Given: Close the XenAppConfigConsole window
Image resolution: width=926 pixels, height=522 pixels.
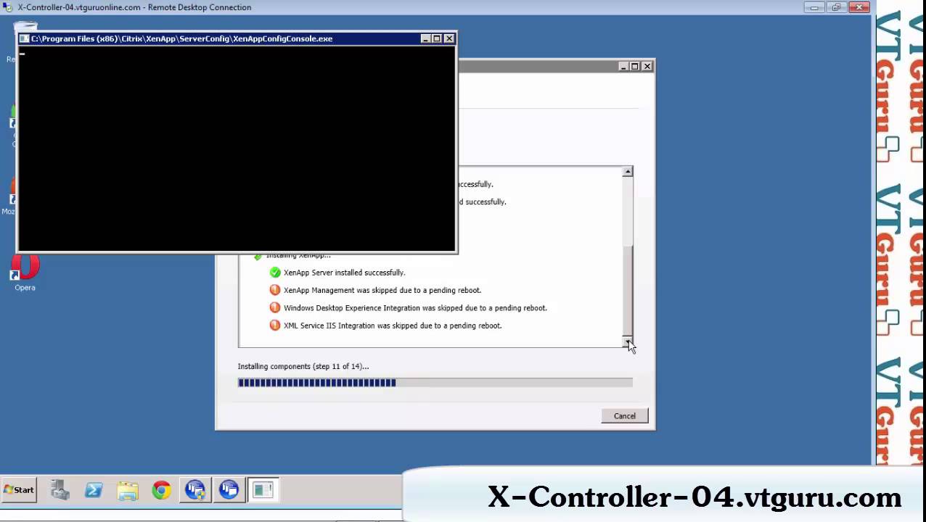Looking at the screenshot, I should tap(449, 38).
